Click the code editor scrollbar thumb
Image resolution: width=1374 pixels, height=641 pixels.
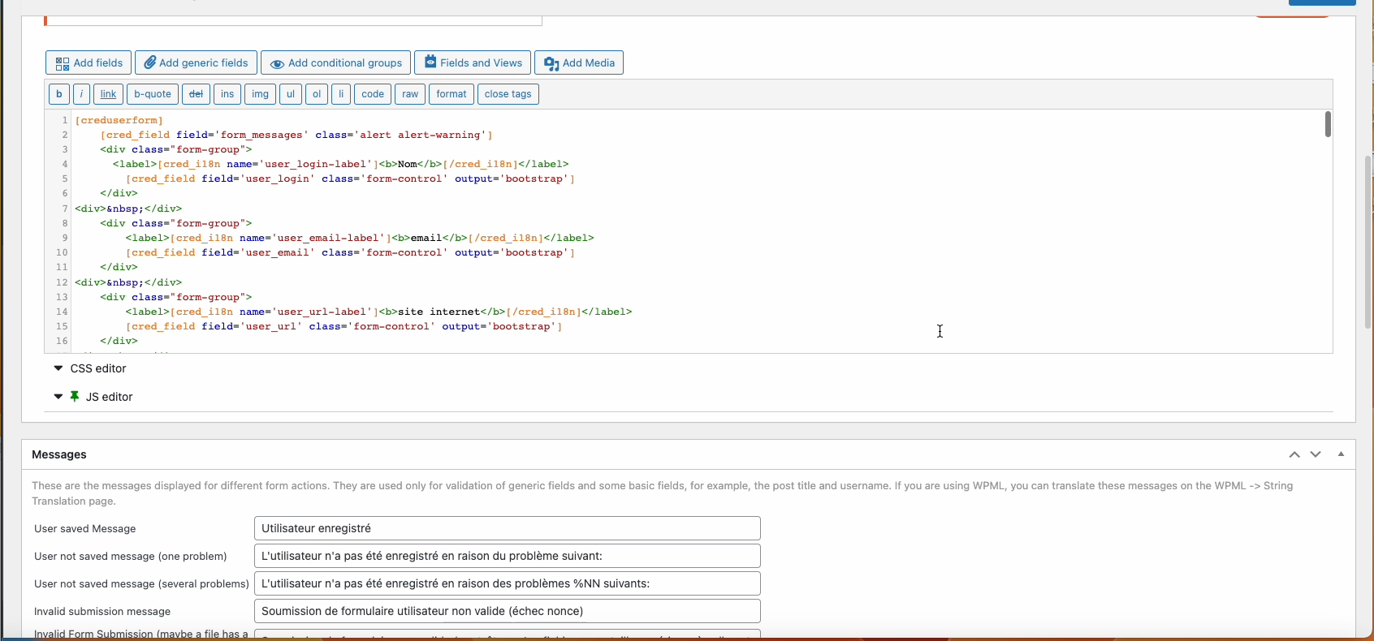1328,124
